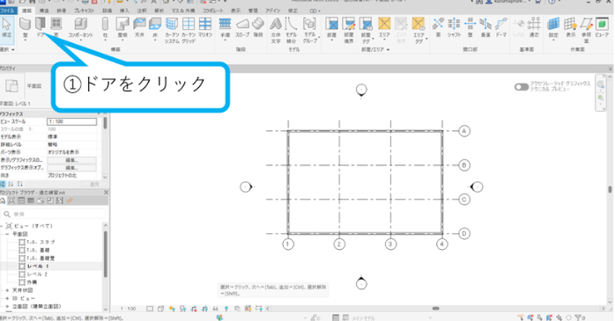Switch to the Annotate (注釈) ribbon tab
The height and width of the screenshot is (321, 615).
[x=142, y=11]
